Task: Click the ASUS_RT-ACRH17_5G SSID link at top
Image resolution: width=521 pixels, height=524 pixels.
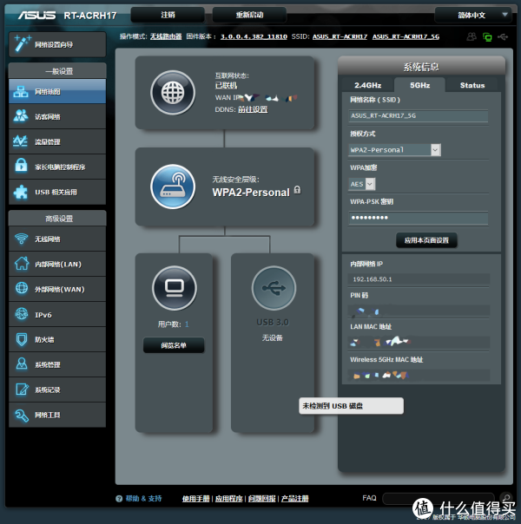Action: pos(406,36)
